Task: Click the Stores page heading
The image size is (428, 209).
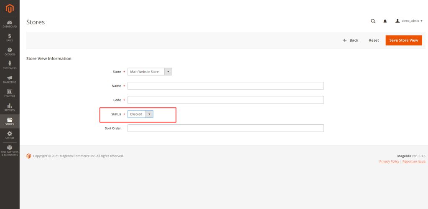Action: tap(36, 22)
